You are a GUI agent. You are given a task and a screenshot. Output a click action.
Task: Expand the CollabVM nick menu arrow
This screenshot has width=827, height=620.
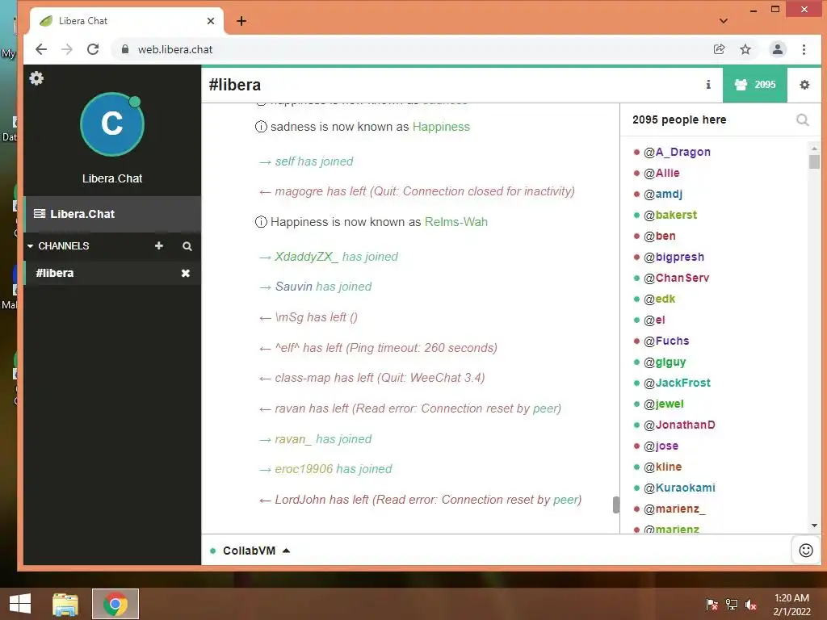(286, 551)
